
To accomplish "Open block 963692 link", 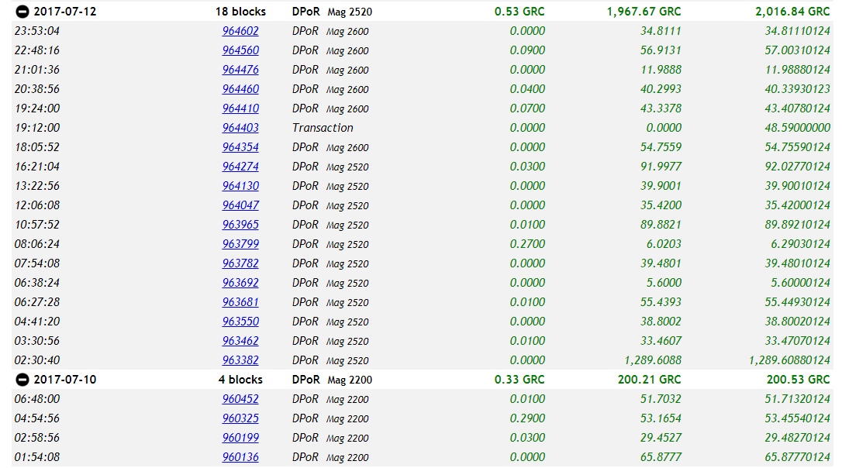I will pyautogui.click(x=240, y=282).
